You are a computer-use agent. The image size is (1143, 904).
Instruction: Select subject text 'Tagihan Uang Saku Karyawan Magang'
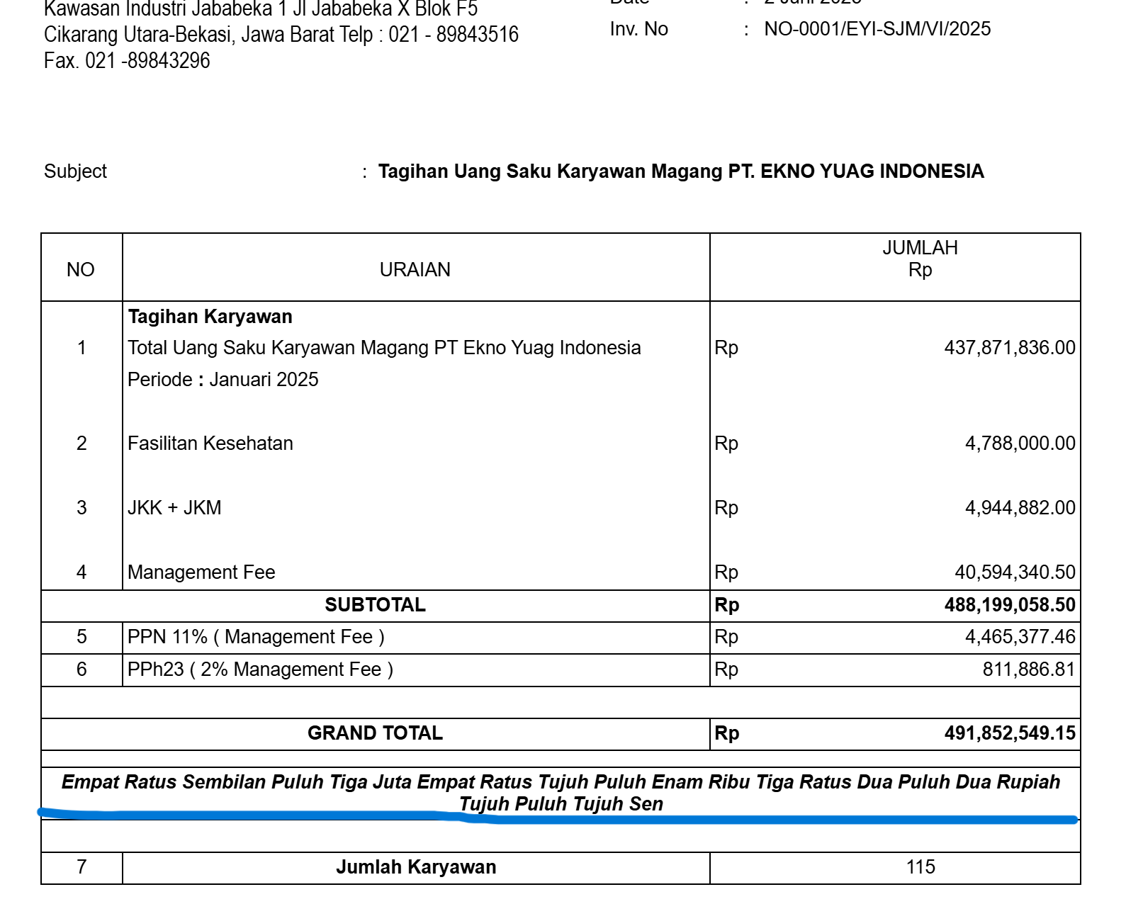[551, 171]
